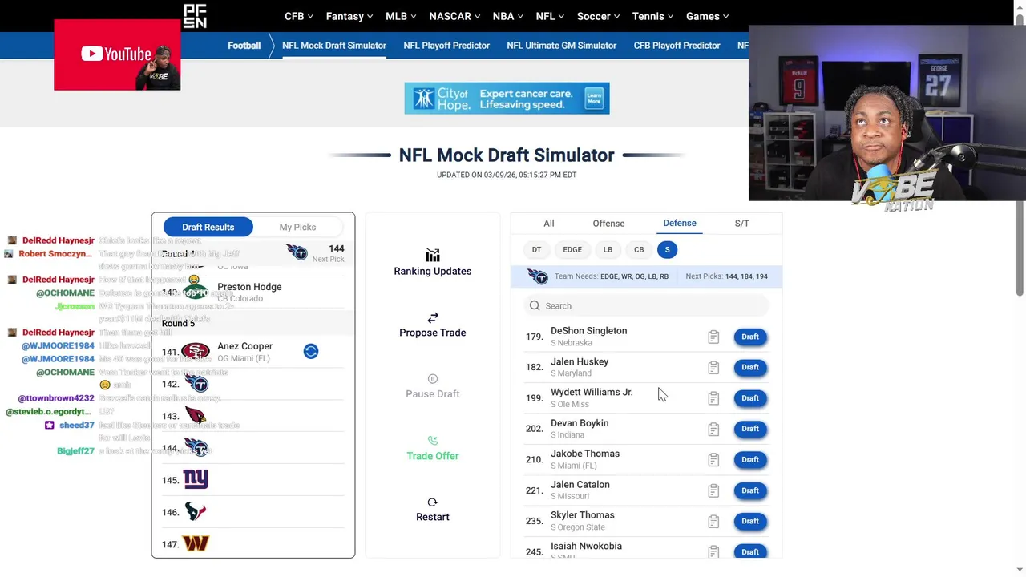The height and width of the screenshot is (577, 1026).
Task: Click the Texans logo at pick 146
Action: tap(196, 511)
